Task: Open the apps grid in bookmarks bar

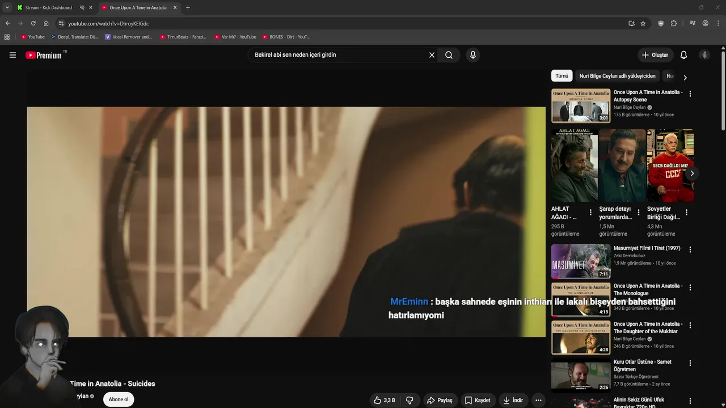Action: [7, 37]
